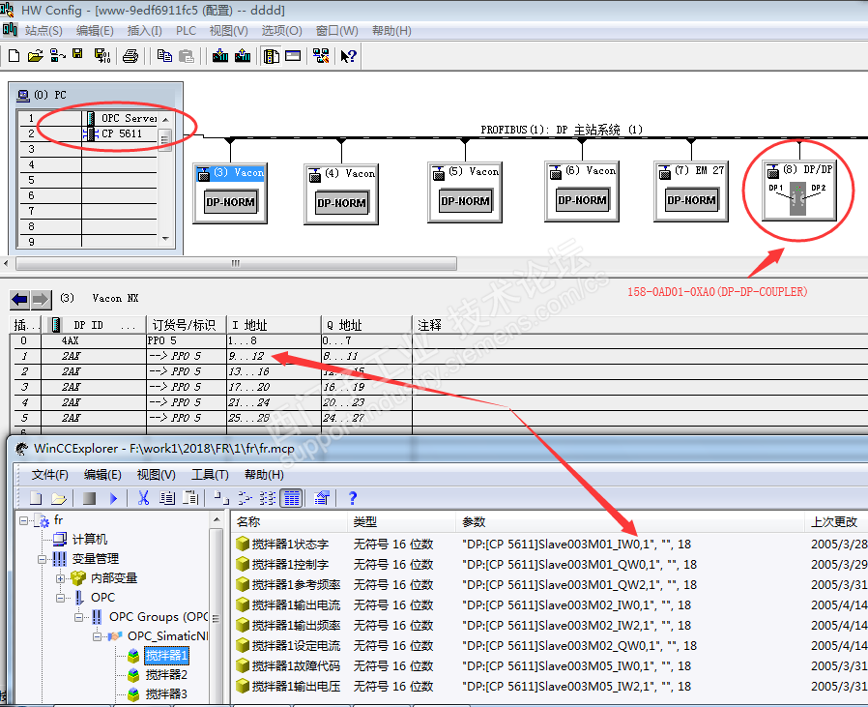Click 名称 column header in WinCC
This screenshot has height=707, width=868.
290,521
